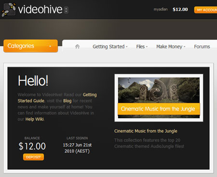Image resolution: width=217 pixels, height=177 pixels.
Task: Open the site switcher beside videohive
Action: [x=66, y=10]
